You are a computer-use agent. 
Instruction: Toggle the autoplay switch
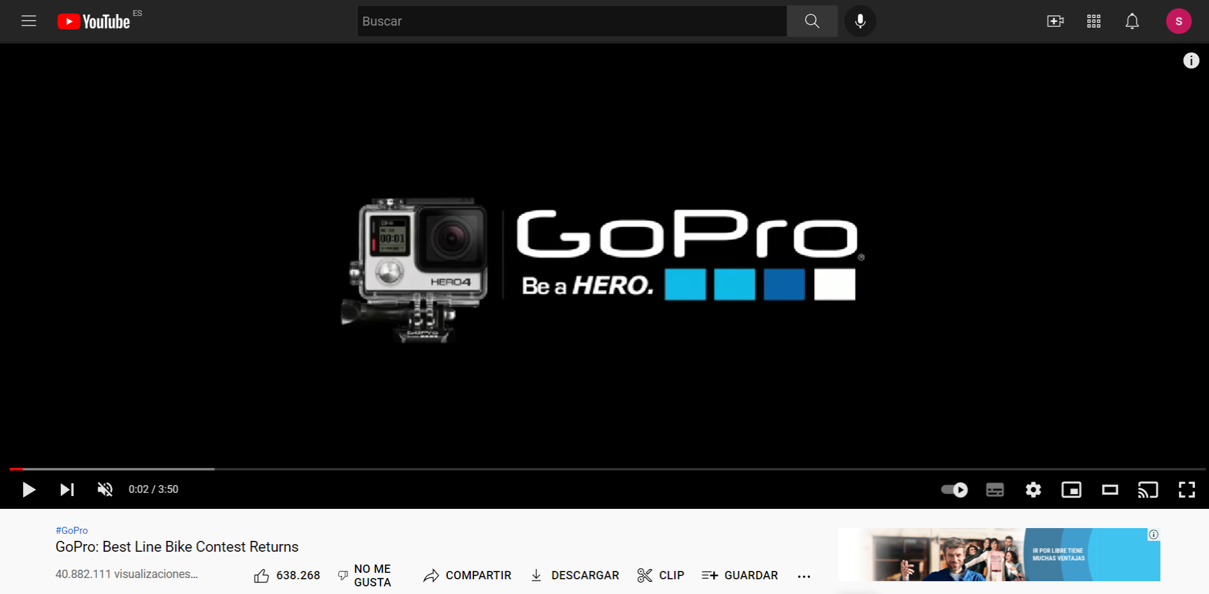pos(954,490)
